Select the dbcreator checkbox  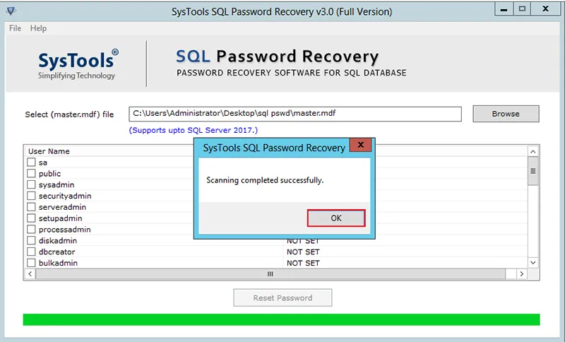(31, 252)
